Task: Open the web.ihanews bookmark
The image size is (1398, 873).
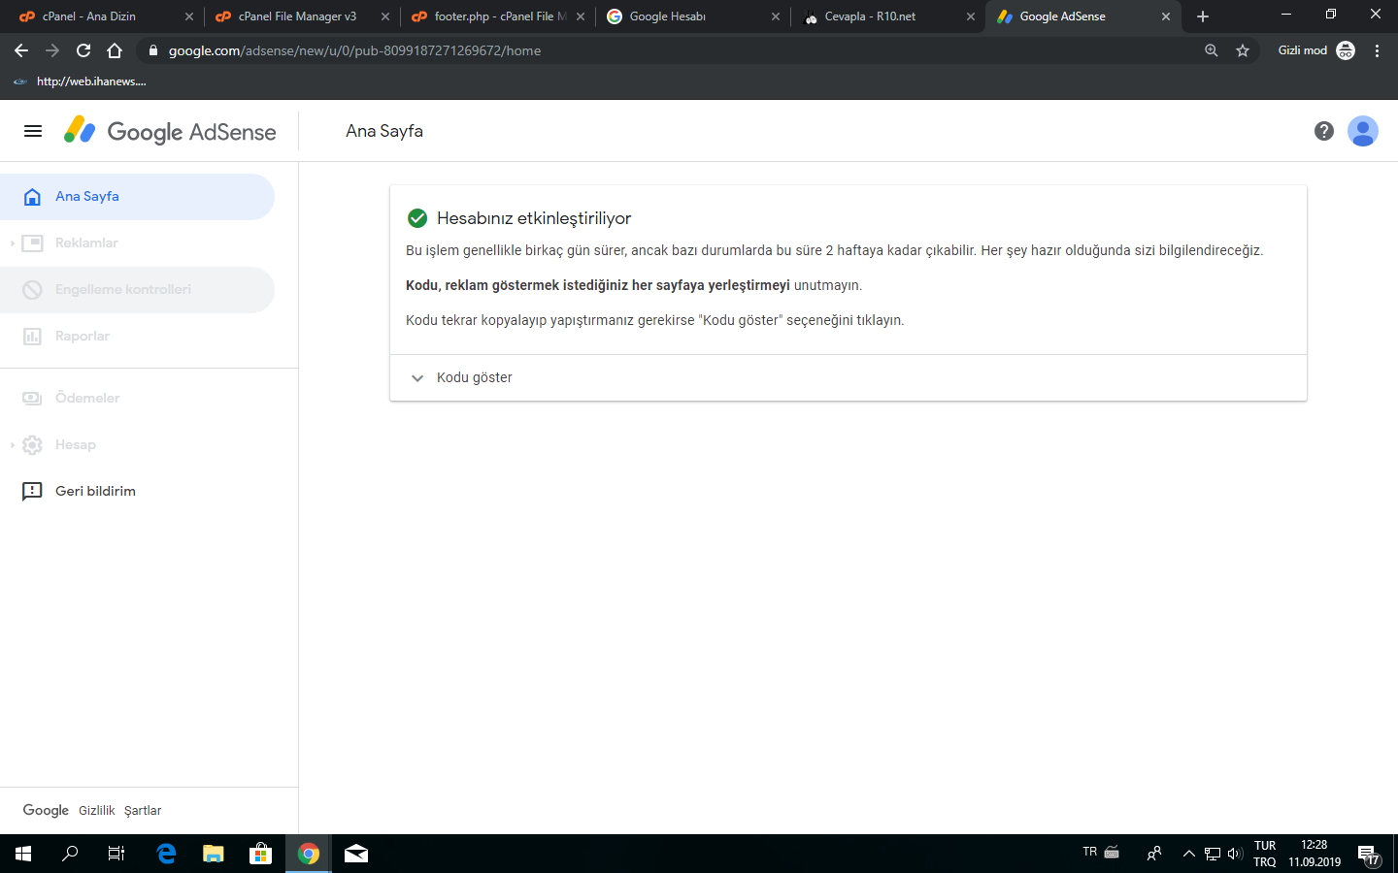Action: coord(80,81)
